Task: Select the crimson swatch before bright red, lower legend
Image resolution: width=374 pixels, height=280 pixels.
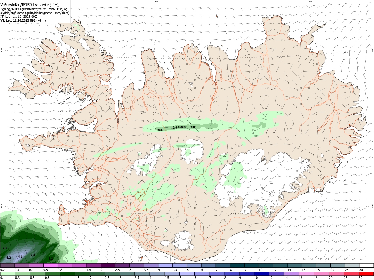Action: pyautogui.click(x=352, y=274)
